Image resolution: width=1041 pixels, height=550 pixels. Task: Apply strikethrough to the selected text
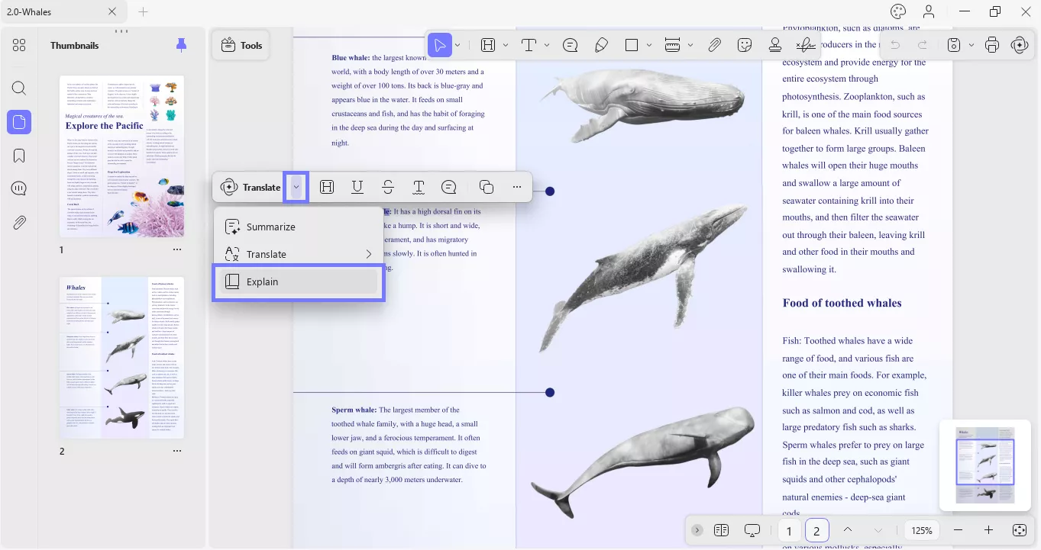387,187
